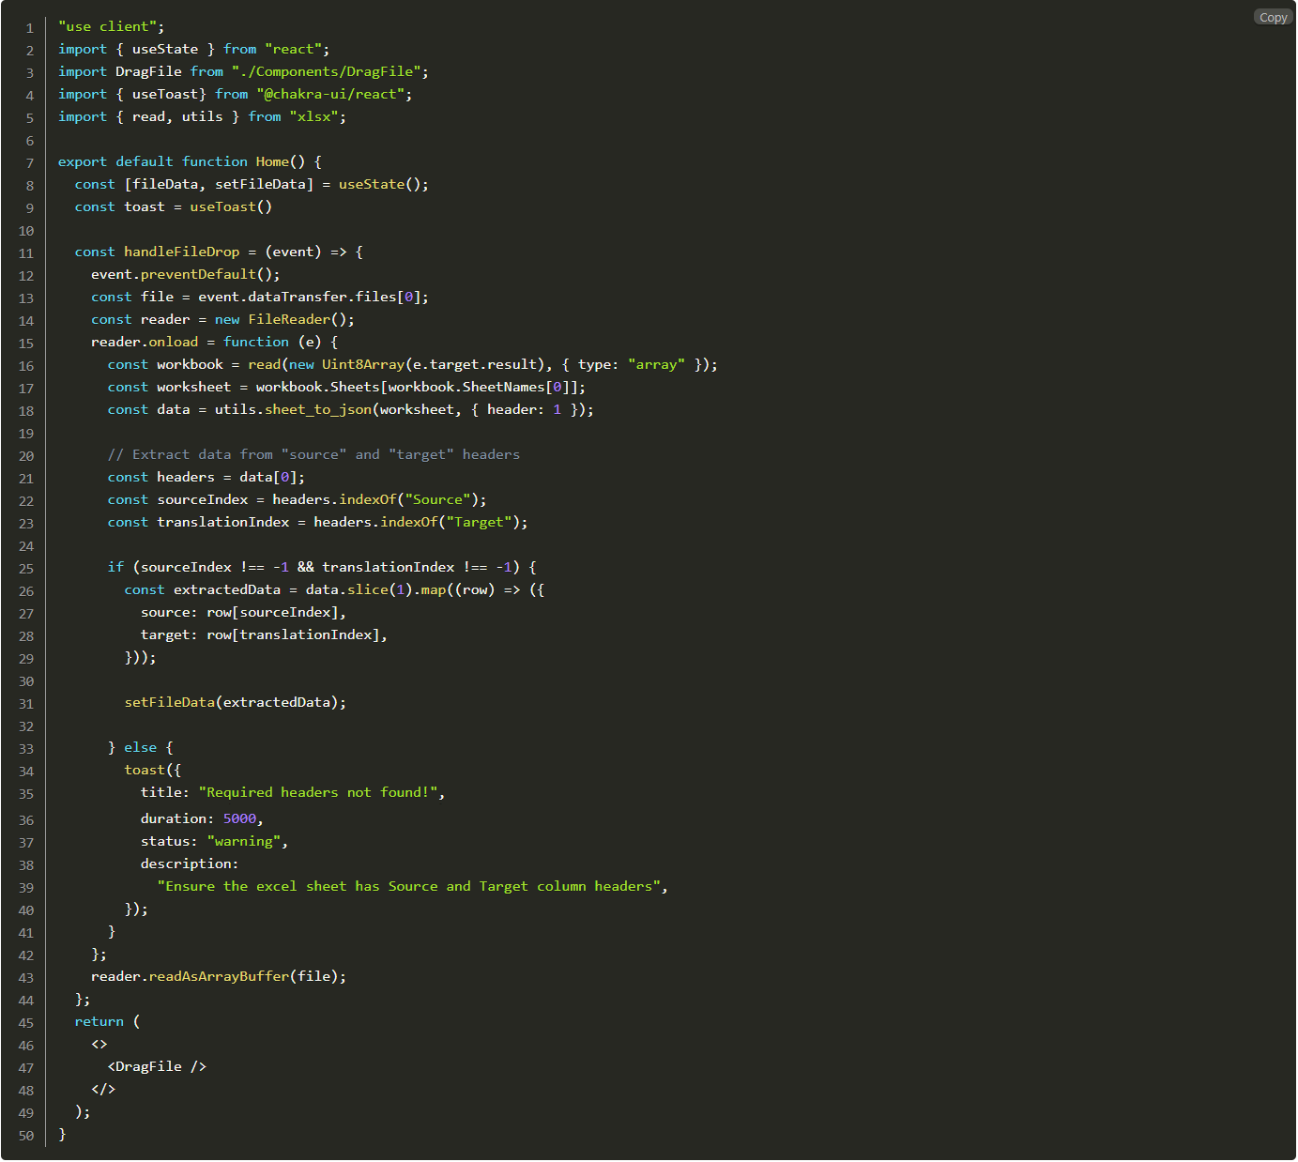Select the handleFileDrop function name
This screenshot has height=1162, width=1298.
point(182,252)
